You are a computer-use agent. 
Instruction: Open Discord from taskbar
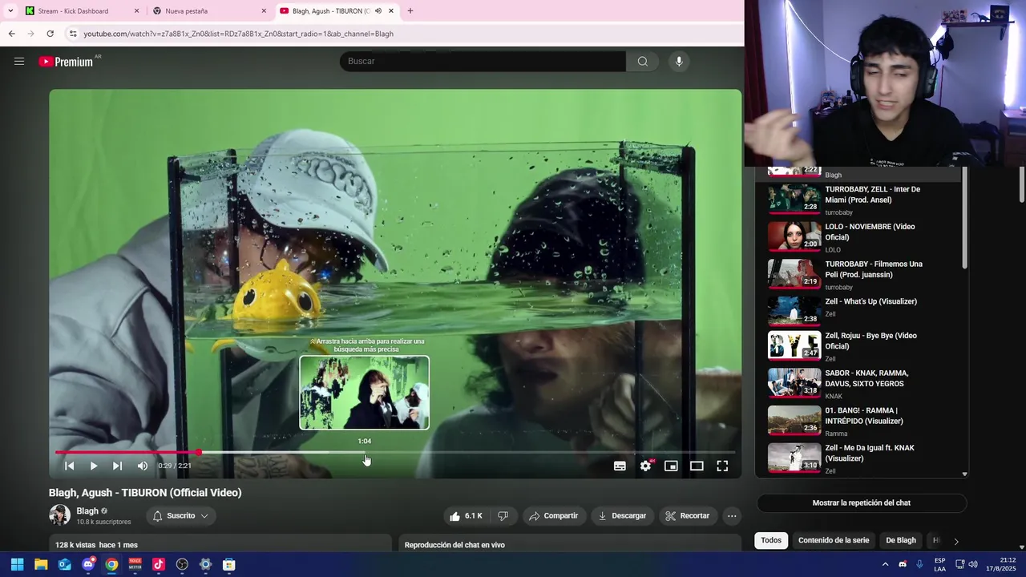pos(88,564)
